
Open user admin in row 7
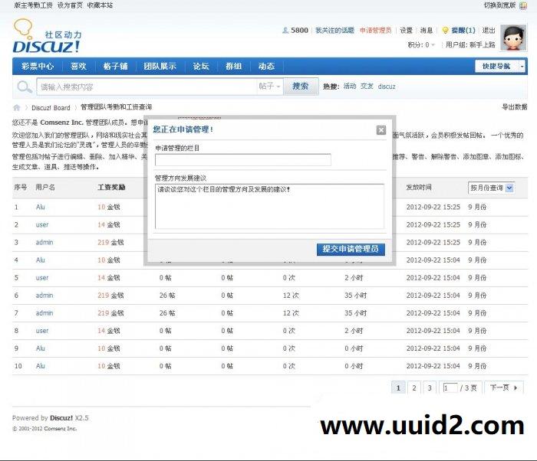point(44,313)
